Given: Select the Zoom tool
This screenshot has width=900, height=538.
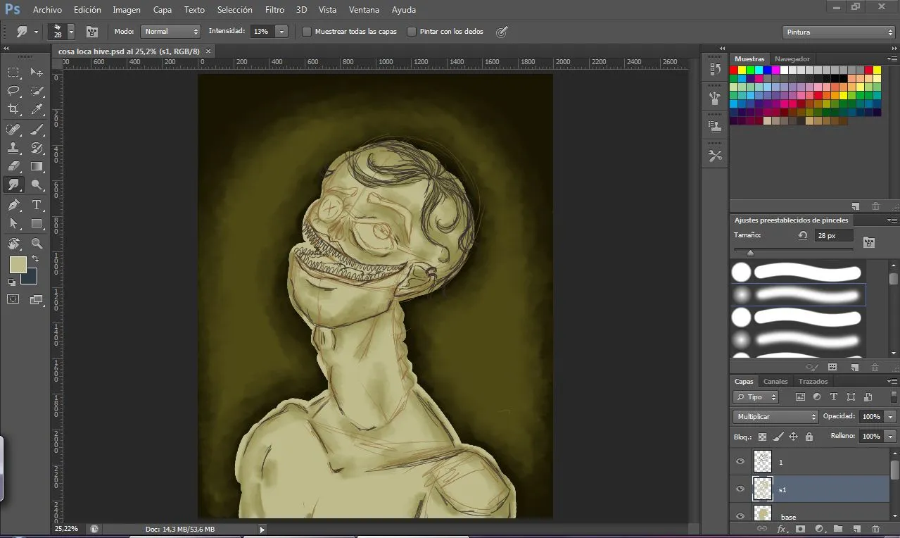Looking at the screenshot, I should [37, 244].
